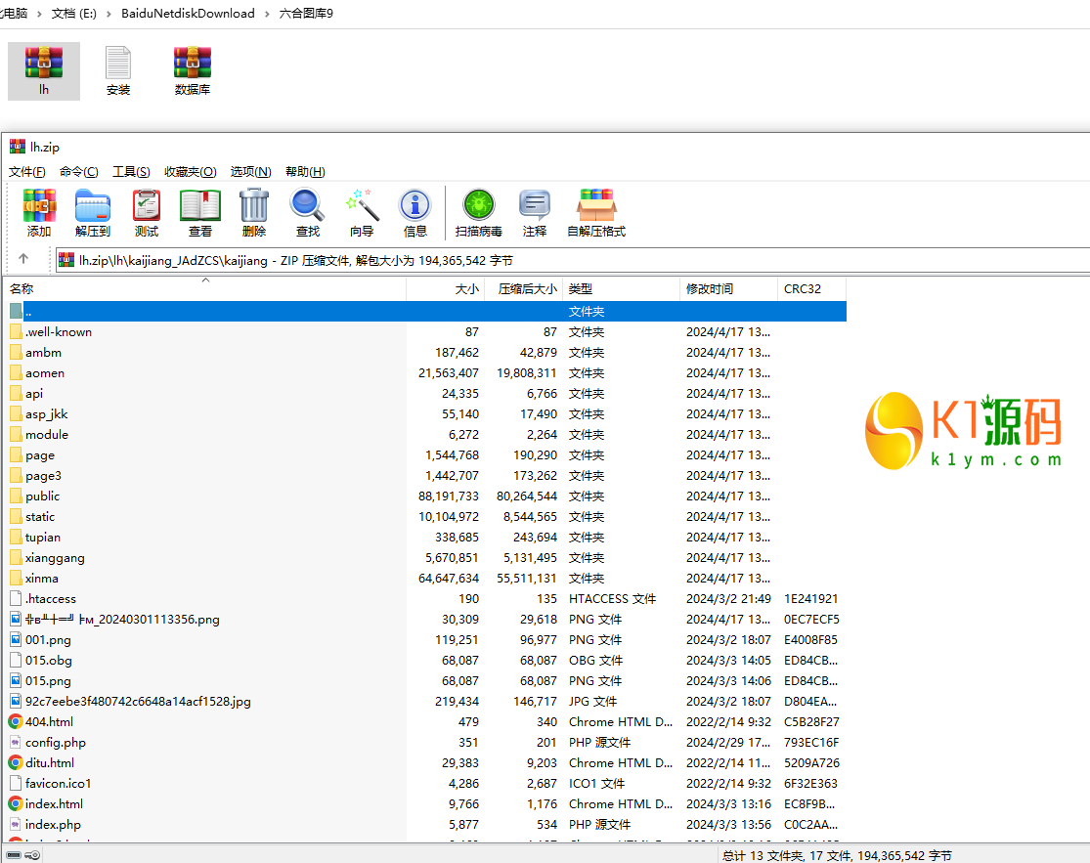Viewport: 1090px width, 863px height.
Task: Click the archive path address field
Action: 567,260
